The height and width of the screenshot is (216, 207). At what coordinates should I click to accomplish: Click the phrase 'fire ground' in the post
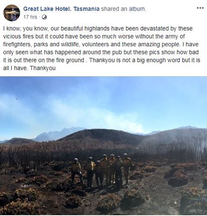click(x=70, y=60)
